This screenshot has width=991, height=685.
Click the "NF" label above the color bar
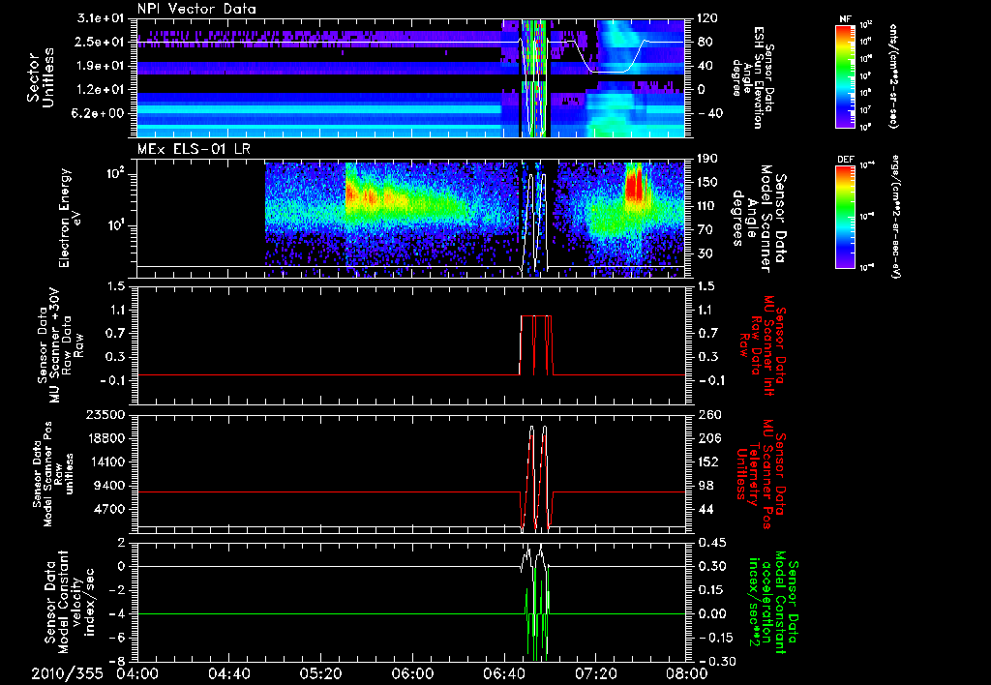845,19
